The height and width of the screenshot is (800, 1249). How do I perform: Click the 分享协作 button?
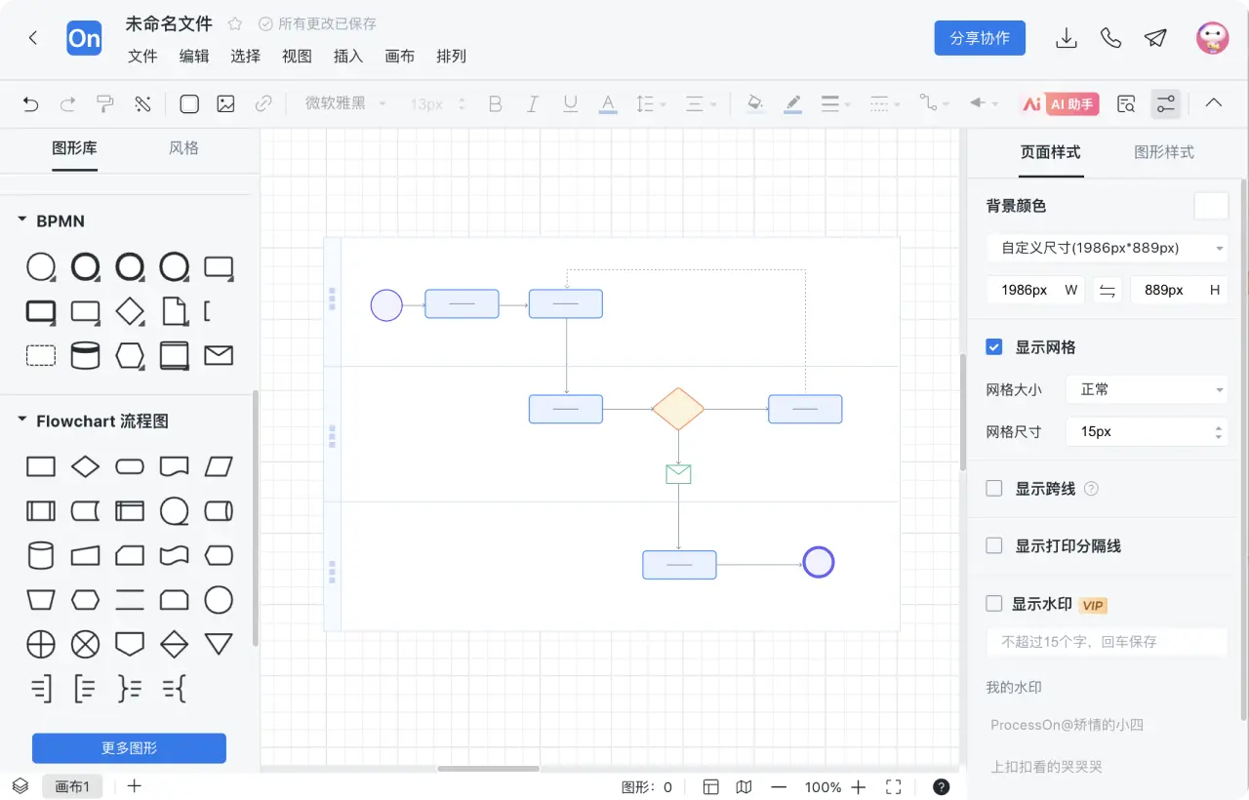pos(980,38)
